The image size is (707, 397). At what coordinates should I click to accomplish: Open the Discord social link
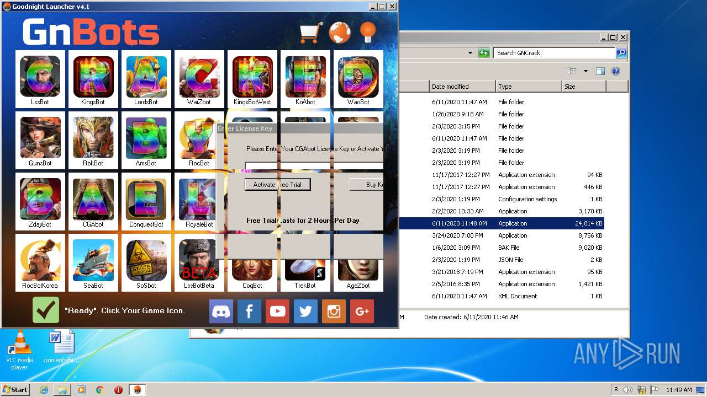pos(221,312)
